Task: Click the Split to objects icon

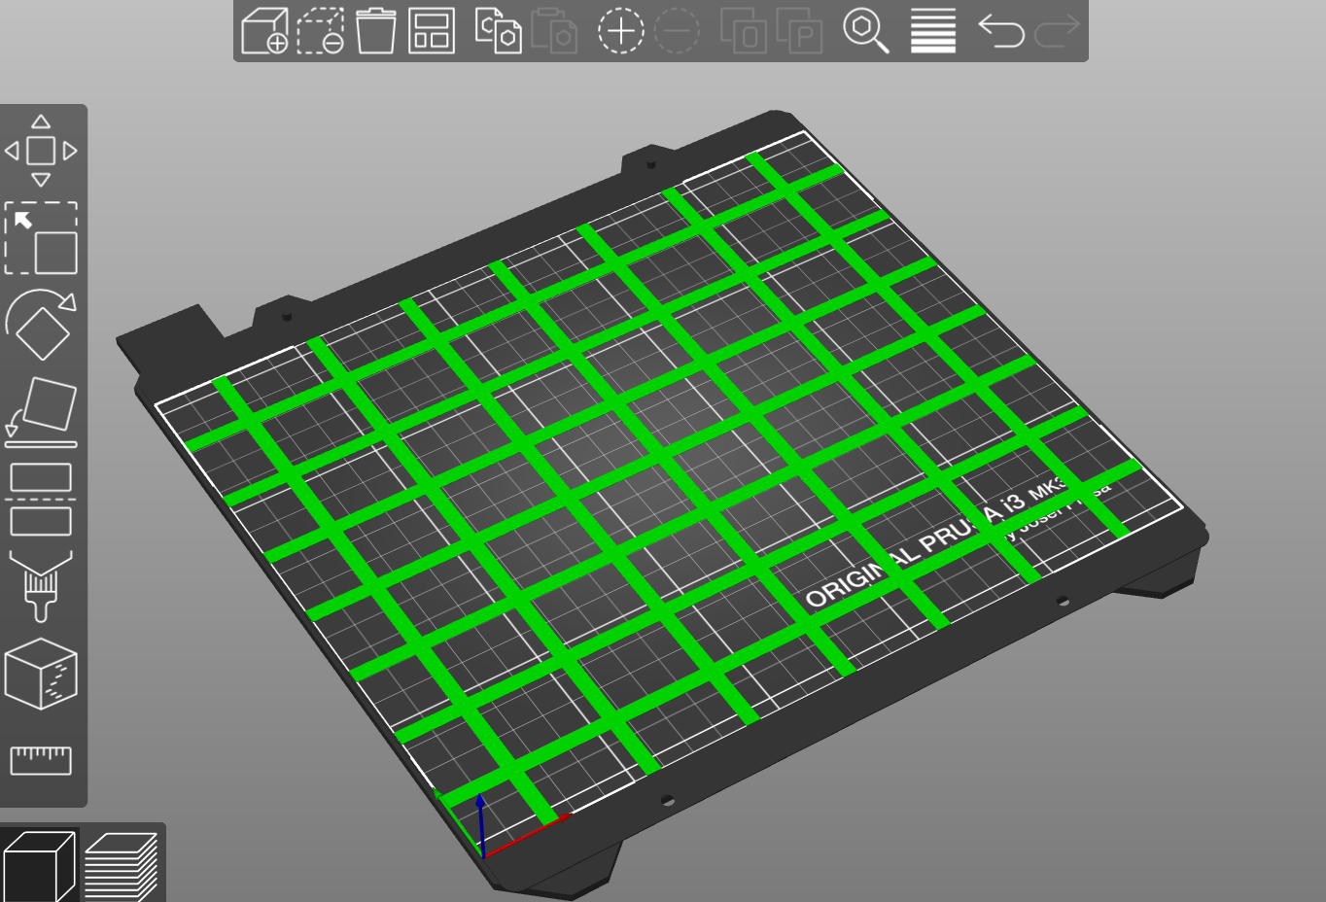Action: (x=744, y=31)
